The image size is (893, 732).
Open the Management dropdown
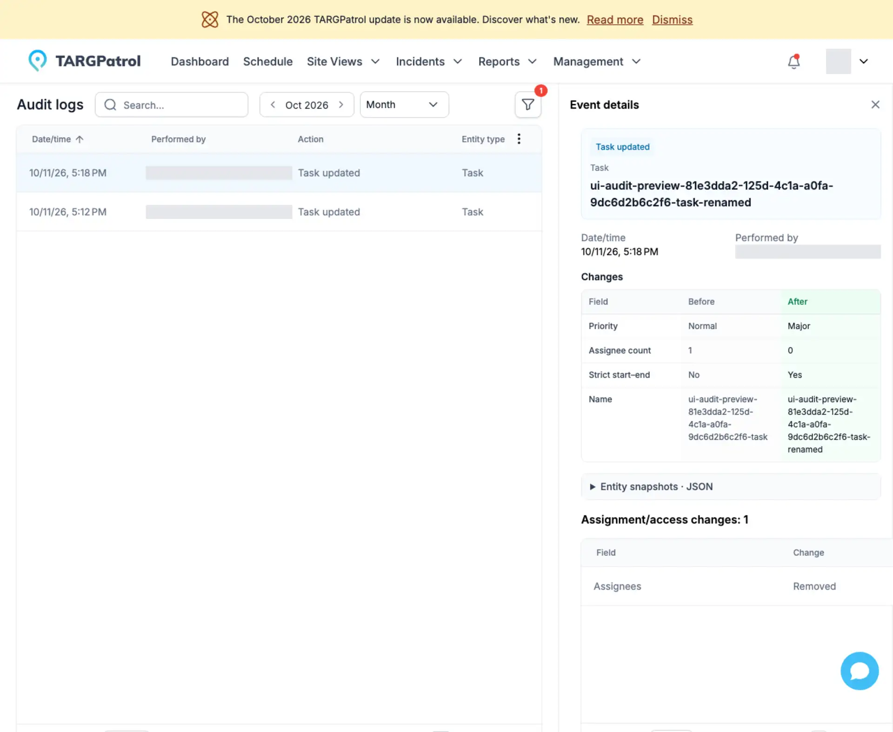(x=597, y=61)
